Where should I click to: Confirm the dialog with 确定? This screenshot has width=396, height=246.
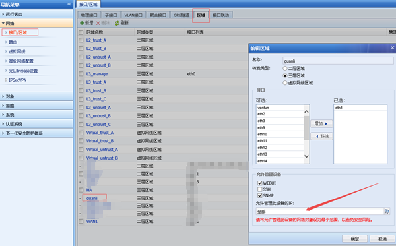tap(354, 239)
